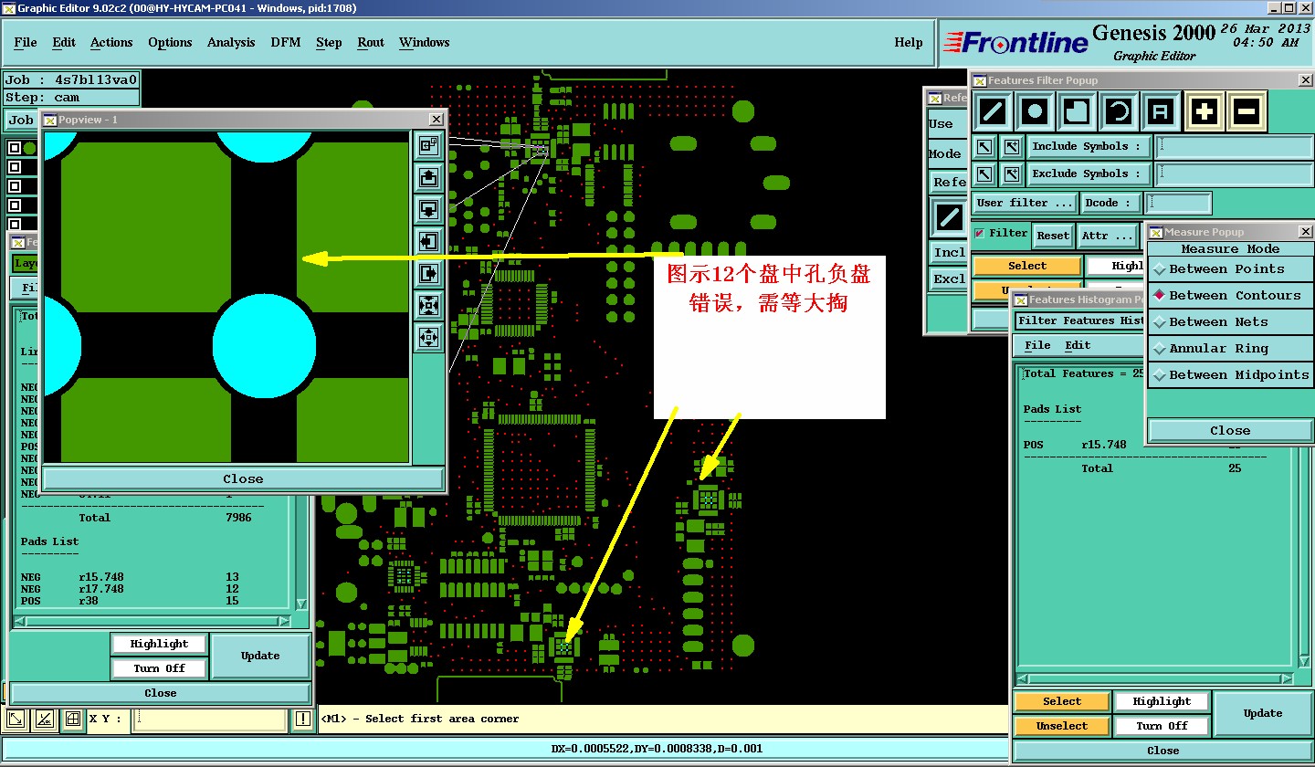Click the angle measurement coordinate icon
The width and height of the screenshot is (1315, 767).
coord(44,720)
